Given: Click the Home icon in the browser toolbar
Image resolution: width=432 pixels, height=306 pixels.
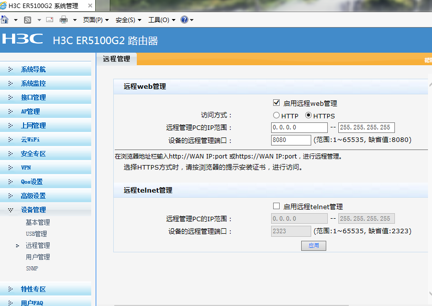Looking at the screenshot, I should coord(5,20).
